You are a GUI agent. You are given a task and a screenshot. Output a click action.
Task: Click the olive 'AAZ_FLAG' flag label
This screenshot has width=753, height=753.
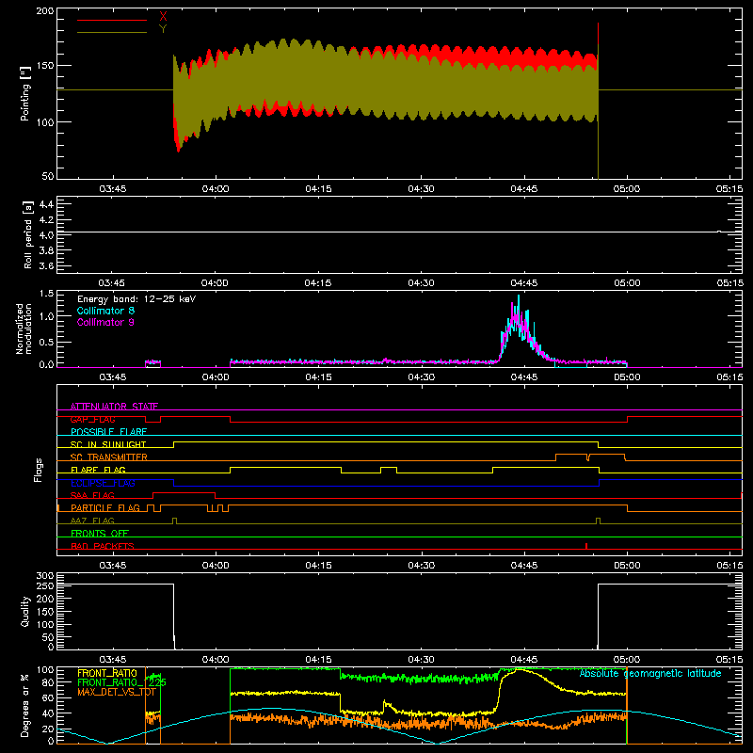coord(92,521)
